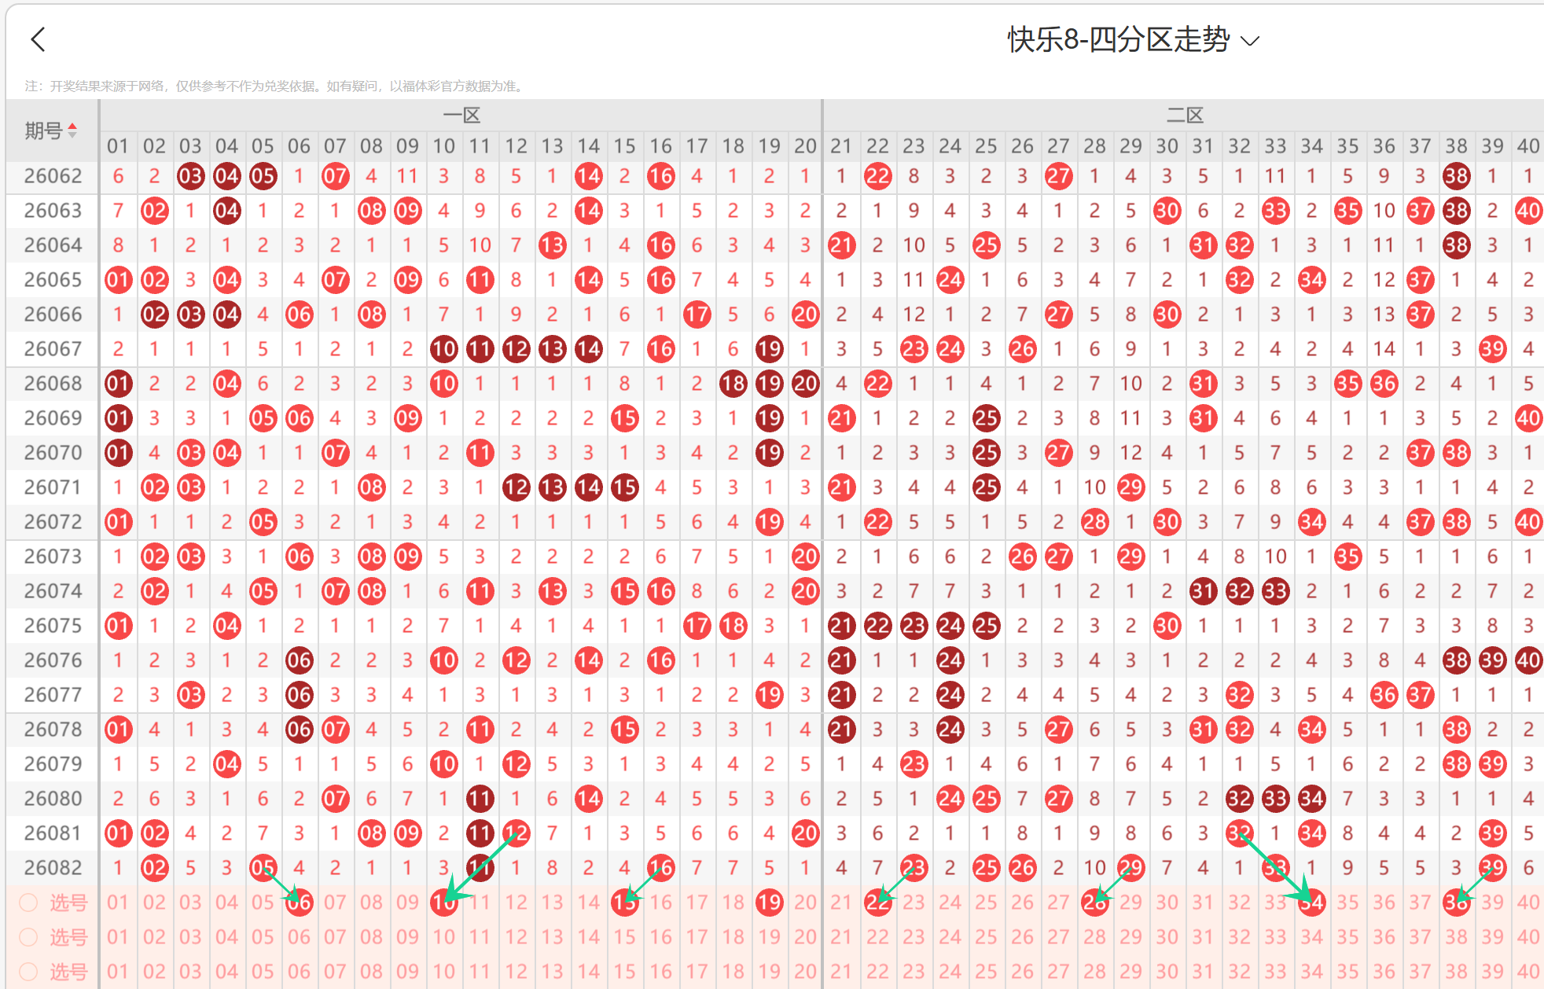This screenshot has height=989, width=1544.
Task: Click the 一区 zone header
Action: (461, 116)
